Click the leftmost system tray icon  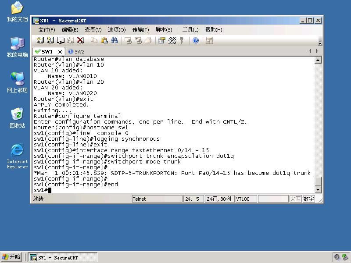(x=336, y=257)
